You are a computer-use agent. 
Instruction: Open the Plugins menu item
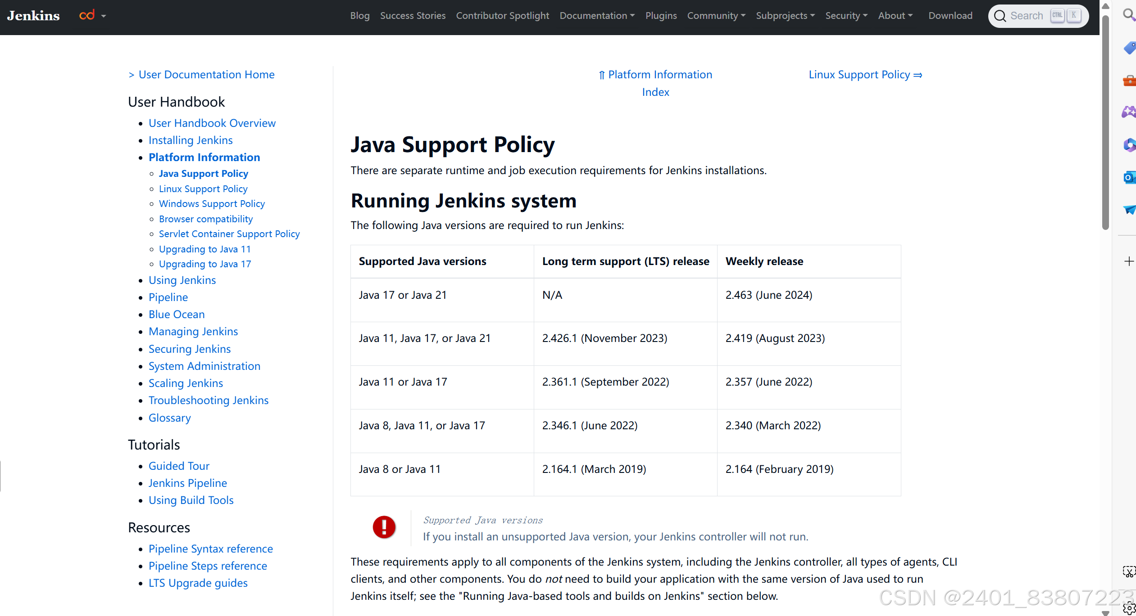tap(661, 15)
